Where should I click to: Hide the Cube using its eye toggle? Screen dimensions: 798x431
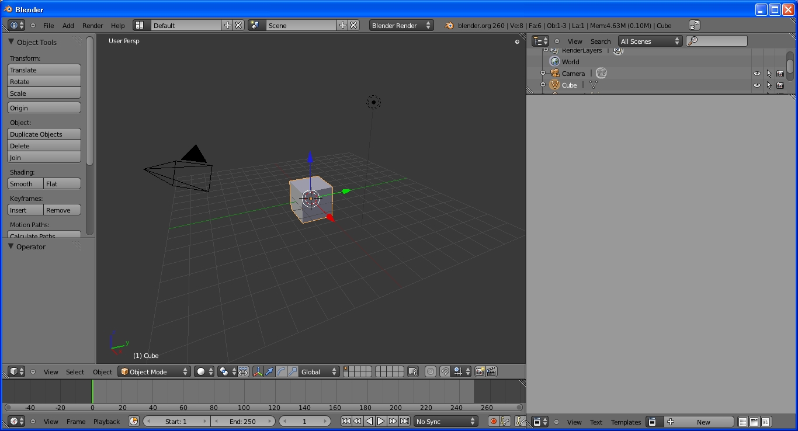click(757, 85)
